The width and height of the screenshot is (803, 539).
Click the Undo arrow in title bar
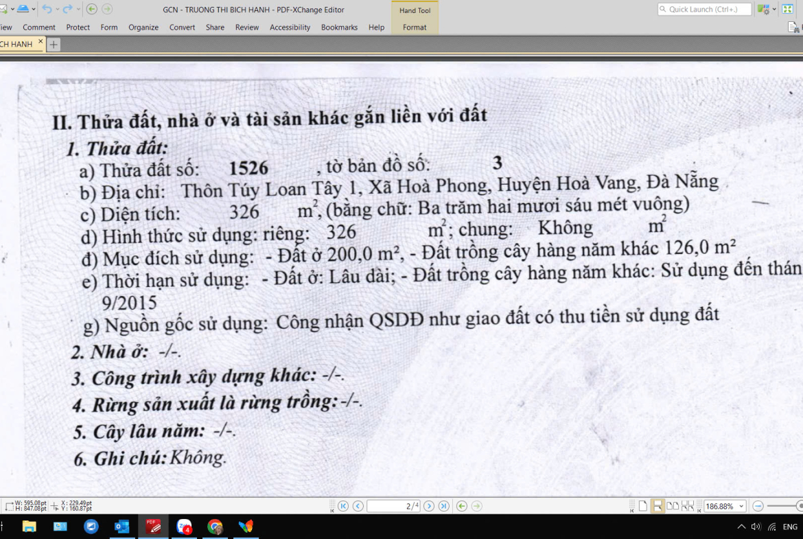[47, 9]
